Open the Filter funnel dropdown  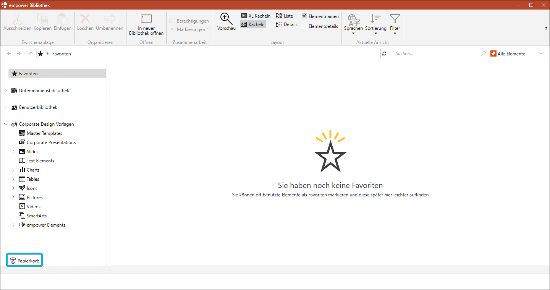pos(395,24)
